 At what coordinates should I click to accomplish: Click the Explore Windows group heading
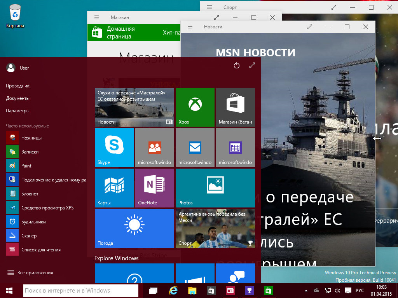click(x=117, y=258)
